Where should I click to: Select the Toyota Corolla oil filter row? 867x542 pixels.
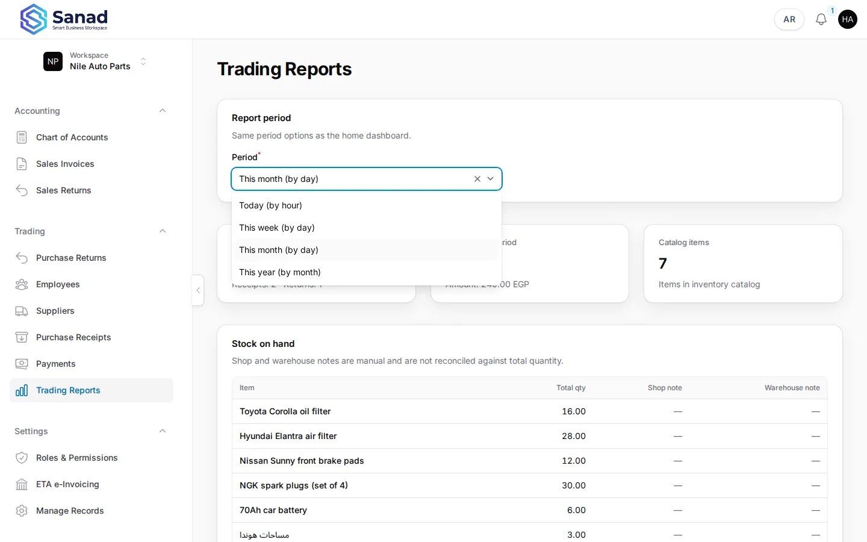(530, 411)
